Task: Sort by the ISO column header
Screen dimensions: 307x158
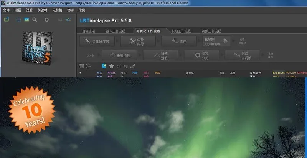Action: point(158,73)
